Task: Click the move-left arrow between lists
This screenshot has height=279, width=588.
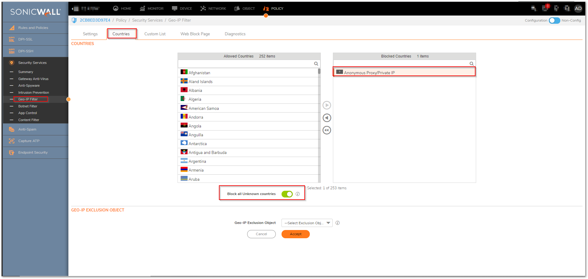Action: point(327,118)
